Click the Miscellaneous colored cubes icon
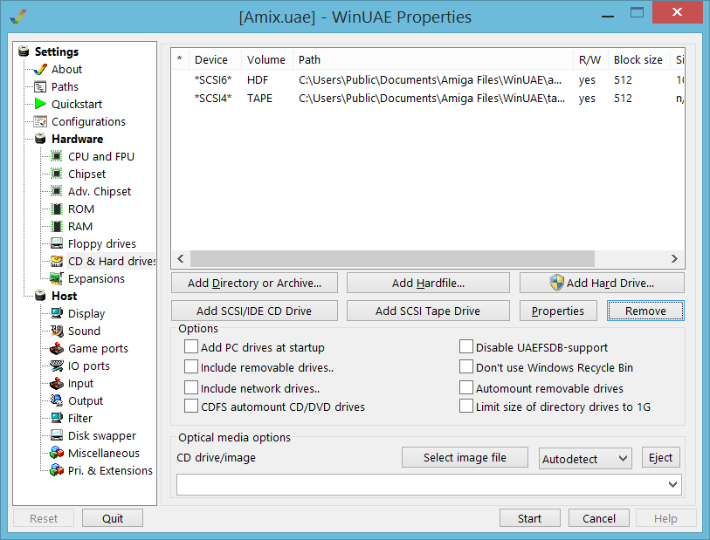Screen dimensions: 710x540 pyautogui.click(x=57, y=453)
